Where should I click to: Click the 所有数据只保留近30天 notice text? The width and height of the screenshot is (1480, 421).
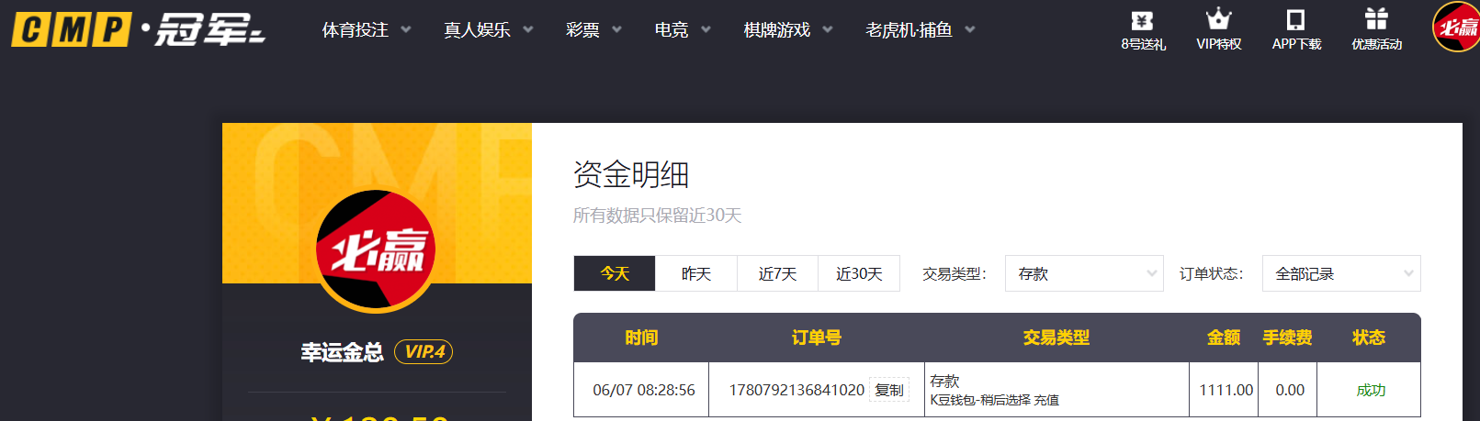[x=657, y=216]
